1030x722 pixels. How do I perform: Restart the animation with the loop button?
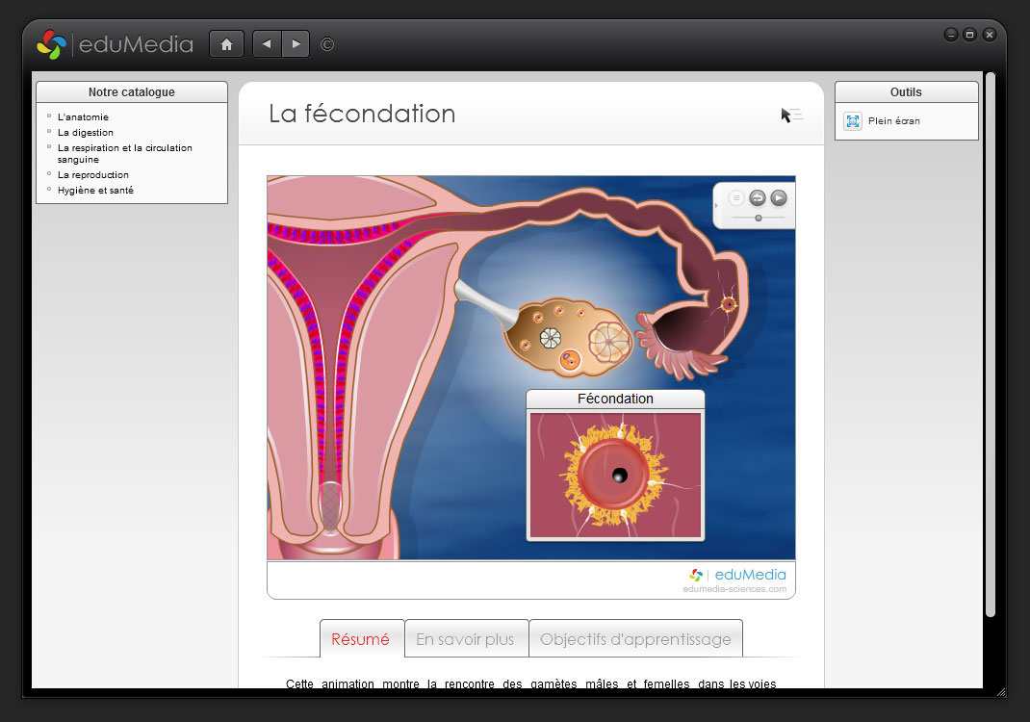pyautogui.click(x=758, y=197)
